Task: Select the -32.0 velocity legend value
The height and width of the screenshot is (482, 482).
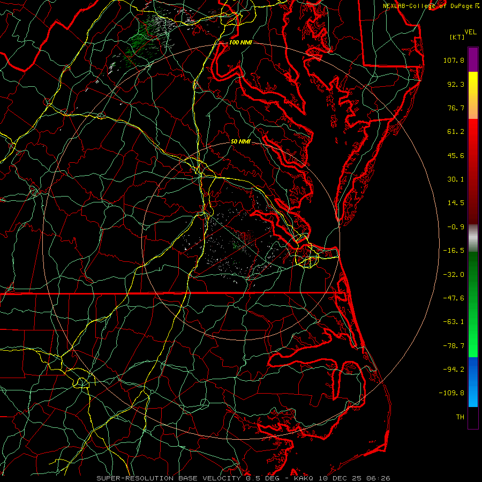Action: click(454, 275)
